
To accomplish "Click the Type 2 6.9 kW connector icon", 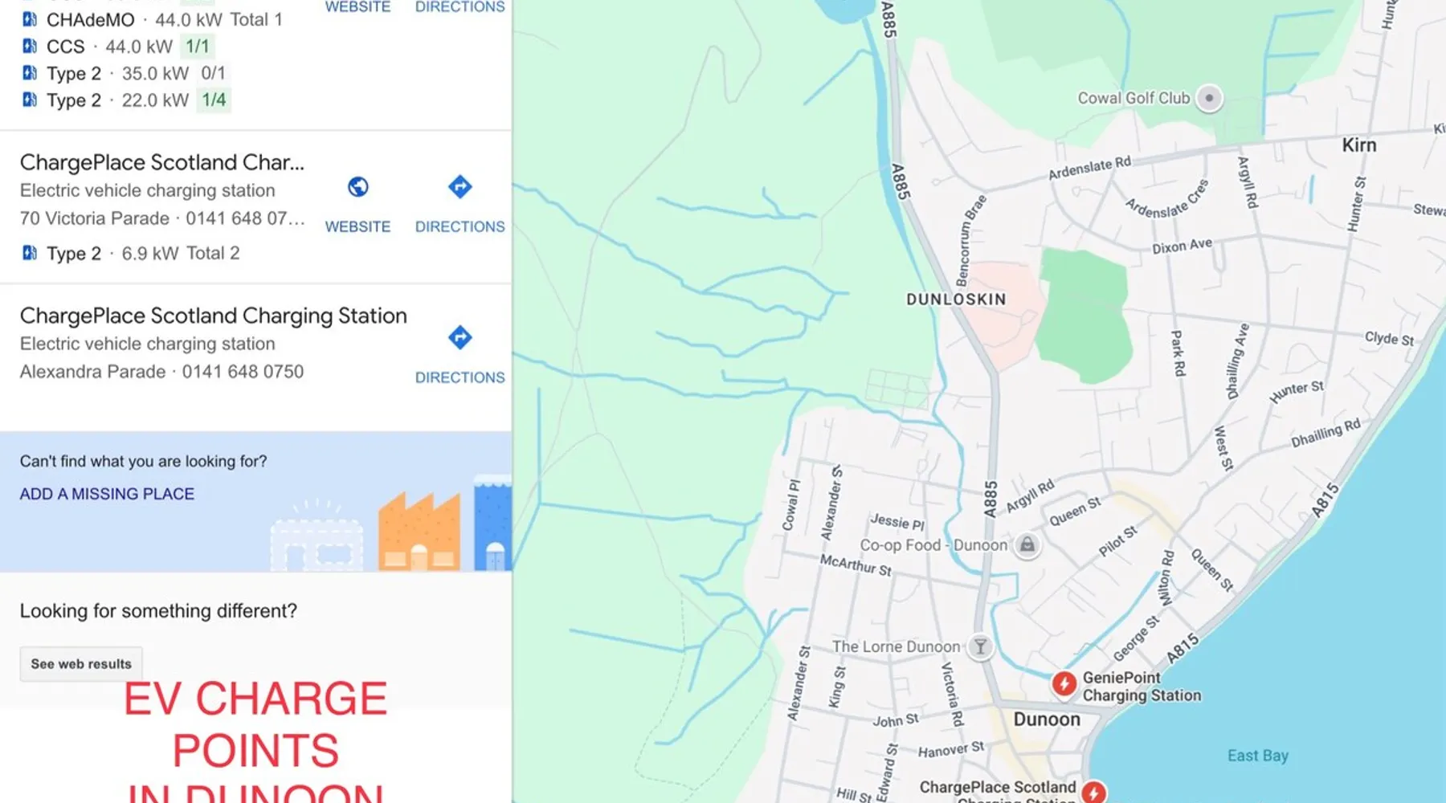I will tap(30, 253).
